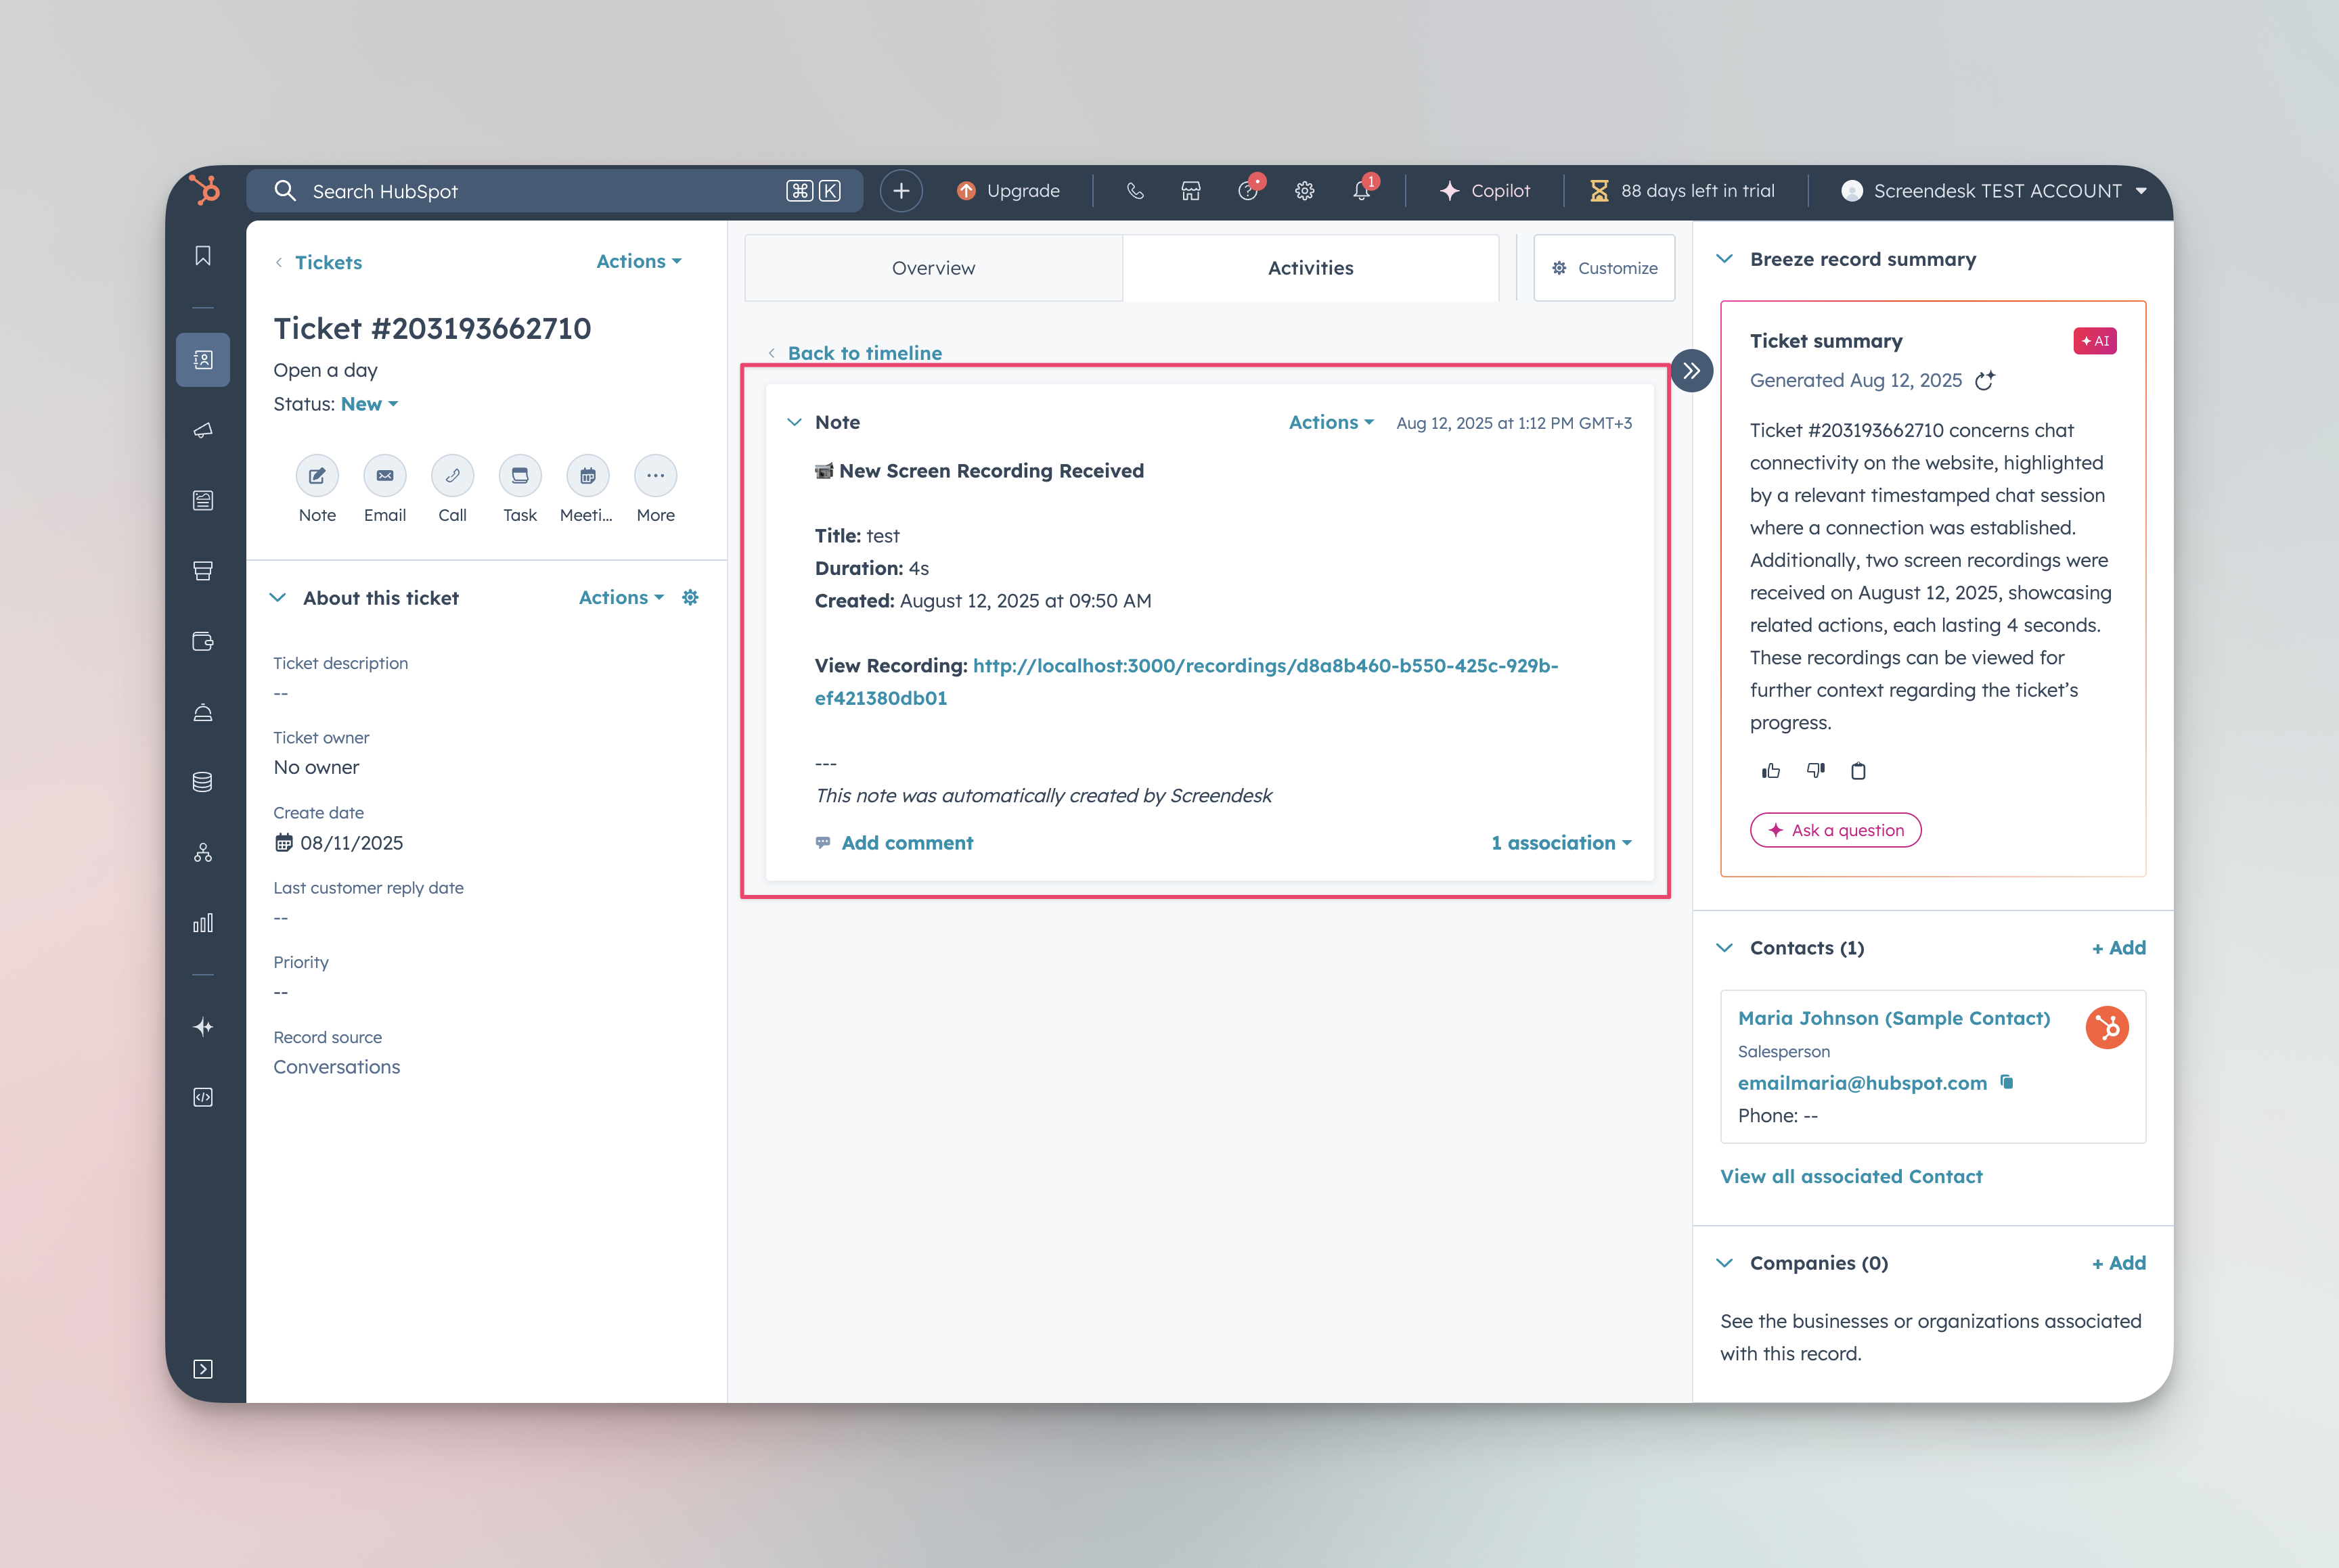Click thumbs up on ticket summary
Screen dimensions: 2339x1568
pos(1770,771)
